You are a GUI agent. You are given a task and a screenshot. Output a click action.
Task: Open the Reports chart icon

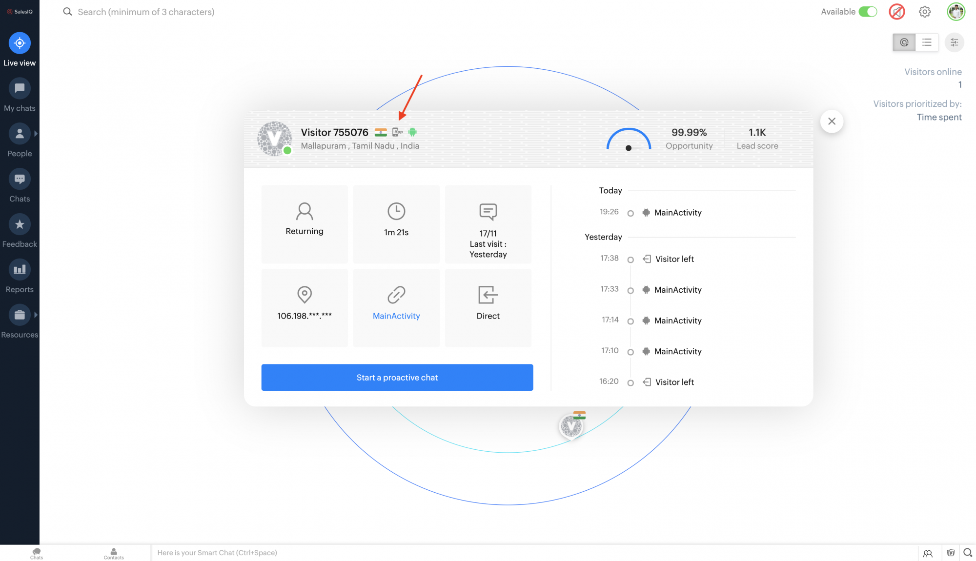click(20, 270)
